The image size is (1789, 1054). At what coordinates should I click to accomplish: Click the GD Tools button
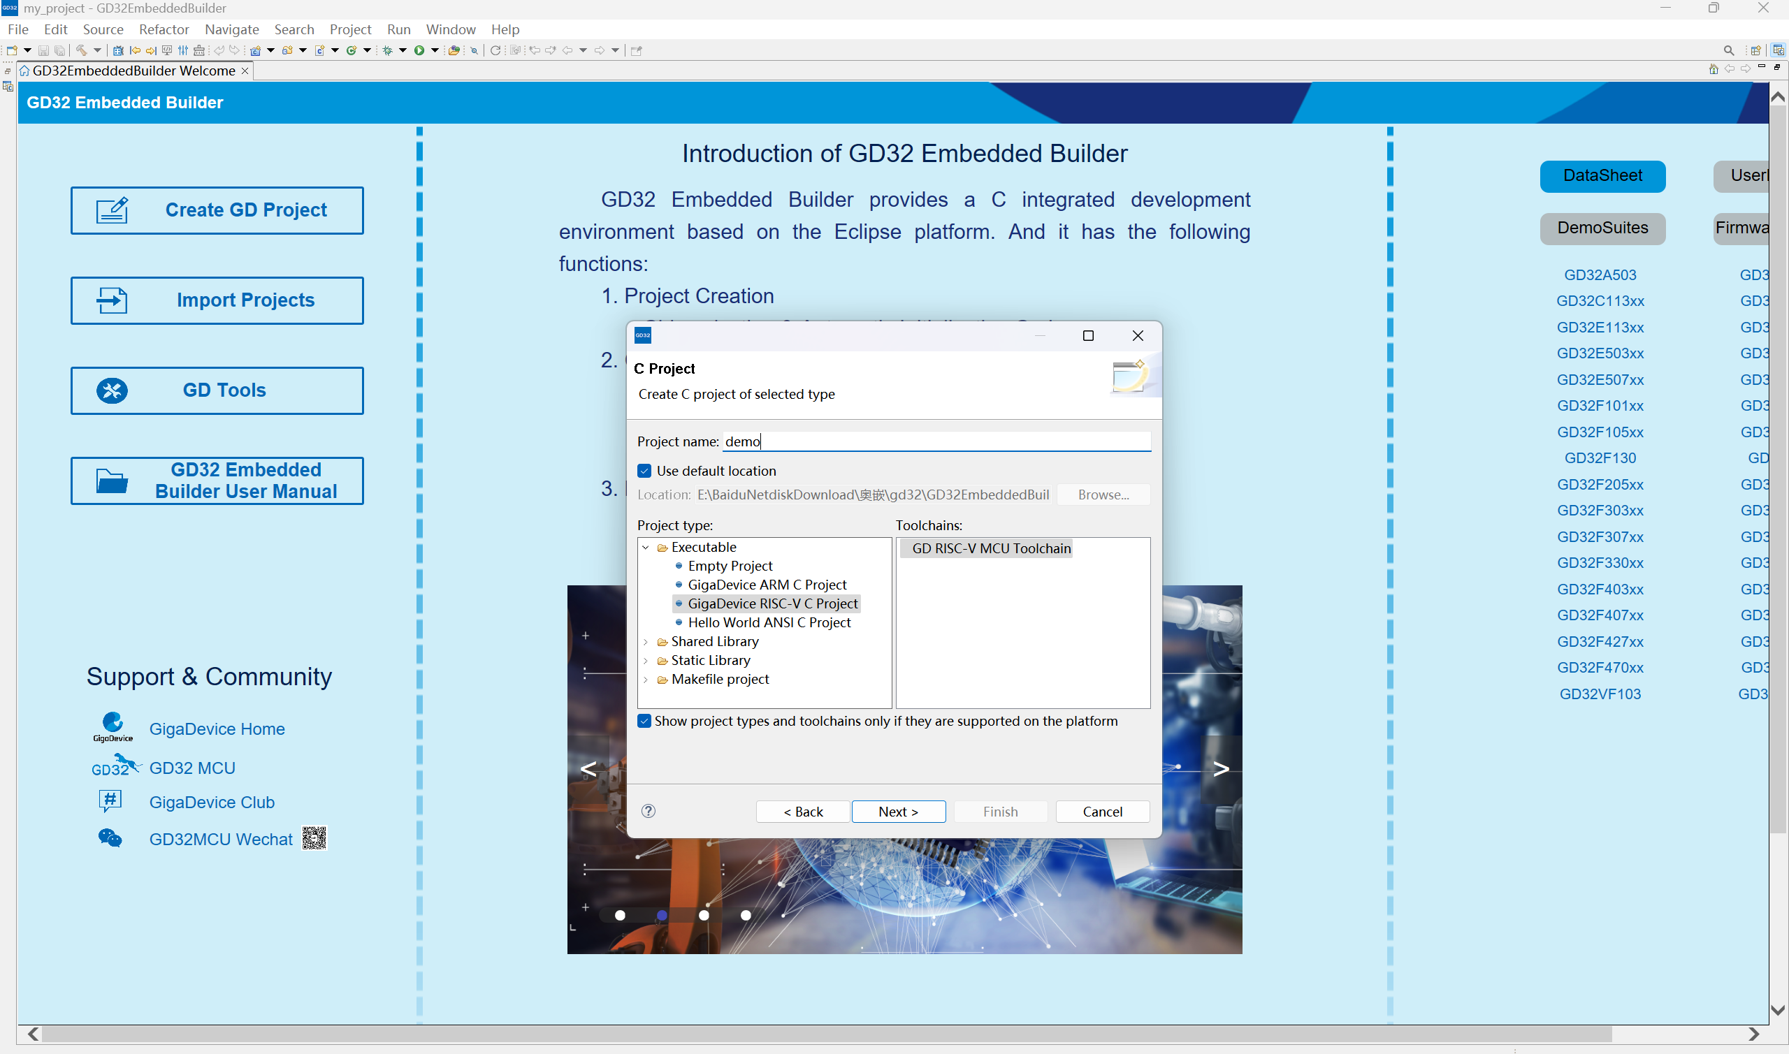(217, 390)
